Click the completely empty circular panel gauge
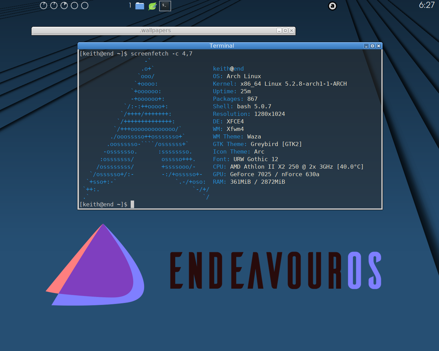This screenshot has width=439, height=351. (85, 5)
